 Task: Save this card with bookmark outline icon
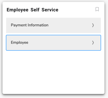tap(97, 9)
